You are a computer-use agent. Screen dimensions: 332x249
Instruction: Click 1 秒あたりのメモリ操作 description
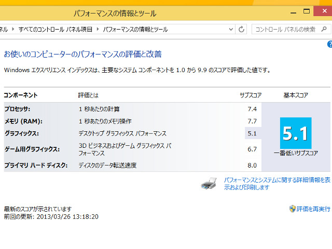(x=105, y=121)
